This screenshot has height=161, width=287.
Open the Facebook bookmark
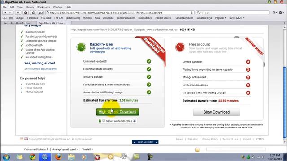[33, 18]
